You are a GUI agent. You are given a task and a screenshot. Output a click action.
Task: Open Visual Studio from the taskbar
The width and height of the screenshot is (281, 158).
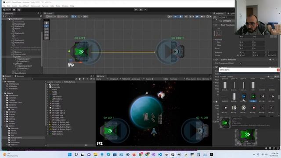tap(153, 154)
